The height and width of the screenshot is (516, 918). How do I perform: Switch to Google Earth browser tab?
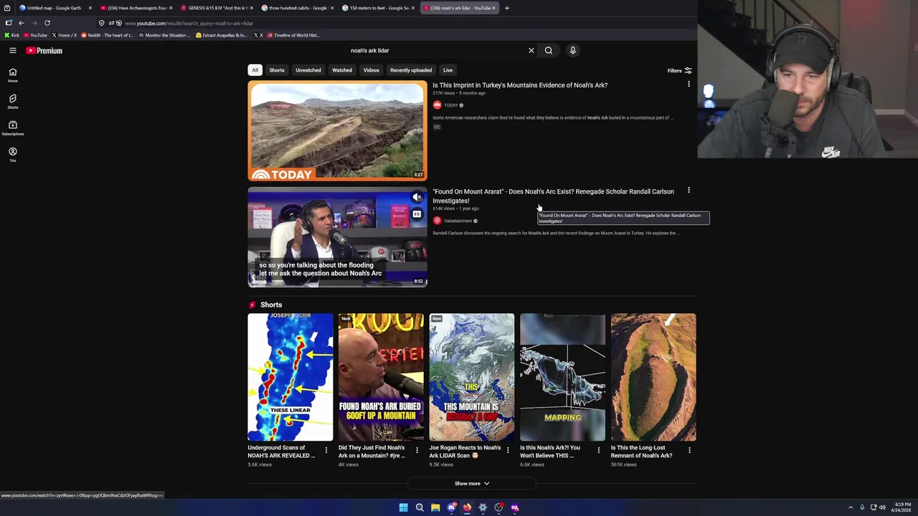[54, 8]
